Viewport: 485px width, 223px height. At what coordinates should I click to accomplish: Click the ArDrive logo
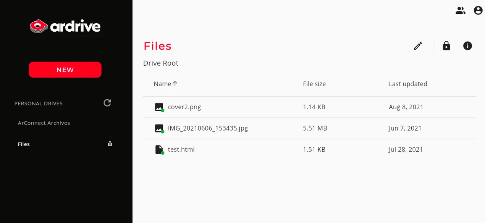coord(65,26)
